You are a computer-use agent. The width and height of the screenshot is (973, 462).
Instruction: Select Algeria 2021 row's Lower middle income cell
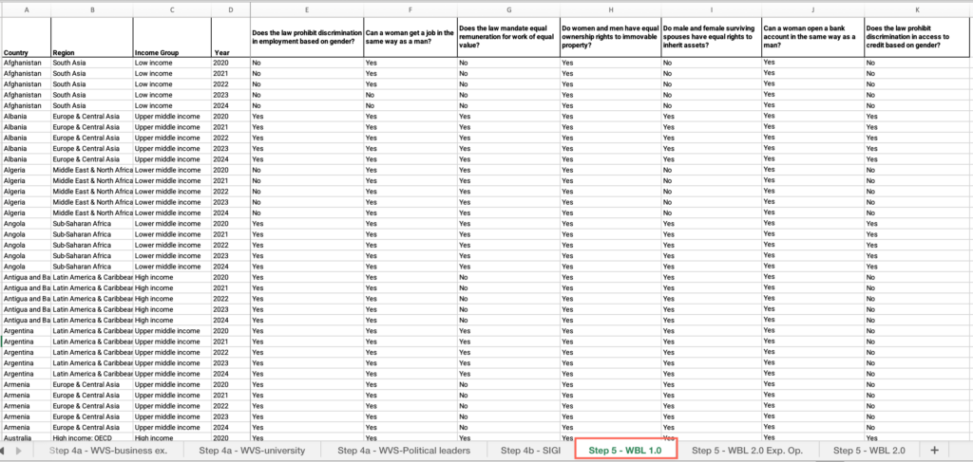pyautogui.click(x=172, y=181)
